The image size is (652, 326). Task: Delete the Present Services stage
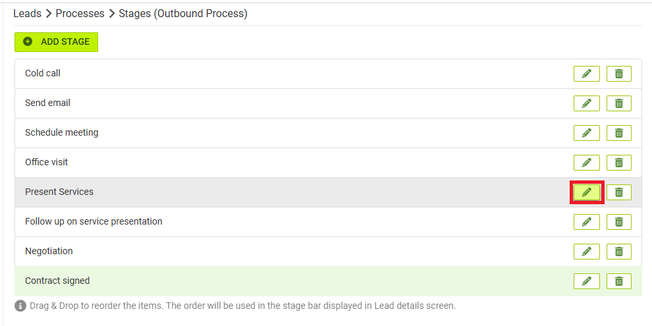click(x=618, y=192)
